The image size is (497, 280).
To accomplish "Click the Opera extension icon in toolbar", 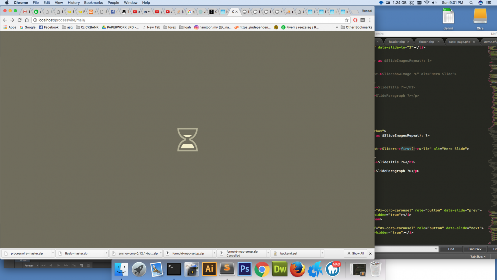I will pyautogui.click(x=355, y=20).
